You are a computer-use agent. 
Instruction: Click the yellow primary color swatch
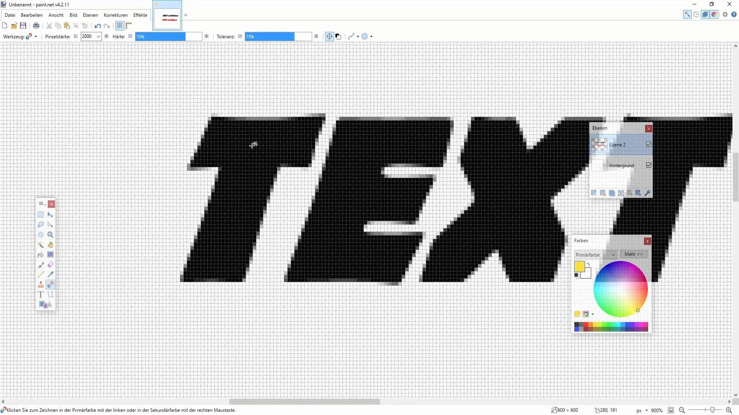click(x=579, y=266)
